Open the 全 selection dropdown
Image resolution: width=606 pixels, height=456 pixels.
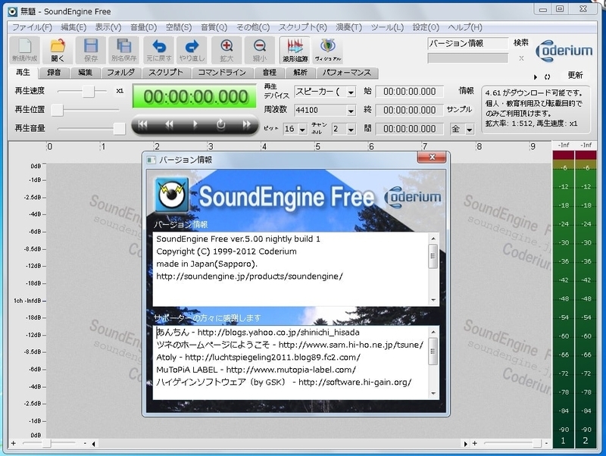point(469,129)
